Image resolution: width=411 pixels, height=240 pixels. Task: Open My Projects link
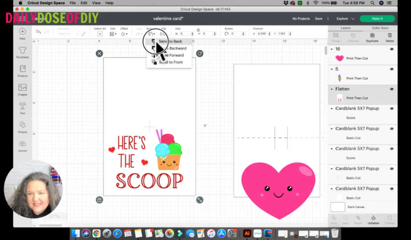pyautogui.click(x=301, y=19)
